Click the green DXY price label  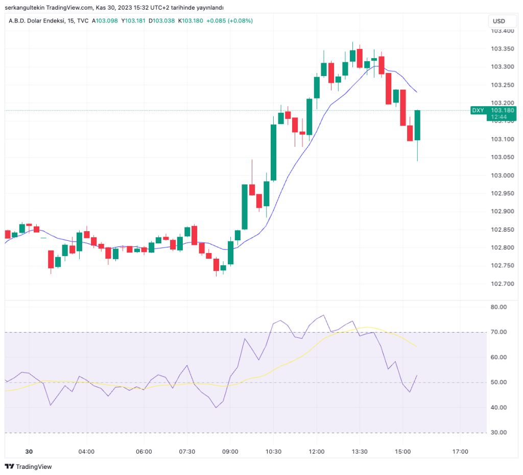click(x=493, y=113)
